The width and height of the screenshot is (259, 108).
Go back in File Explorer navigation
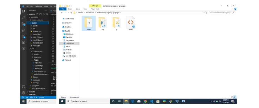(62, 13)
